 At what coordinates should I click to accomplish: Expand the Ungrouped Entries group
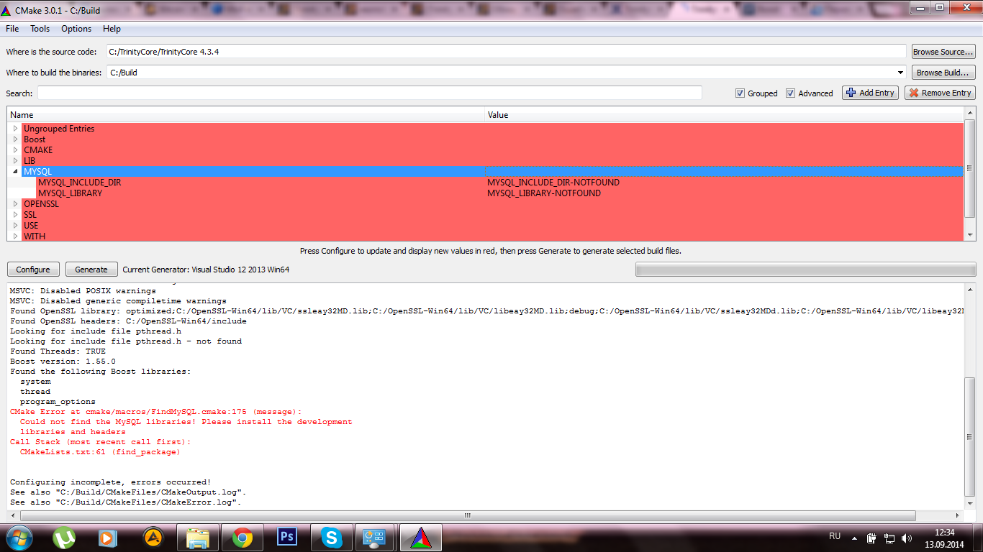[15, 129]
